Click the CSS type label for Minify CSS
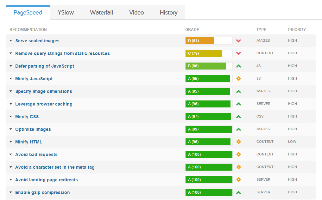Viewport: 322px width, 200px height. (260, 116)
